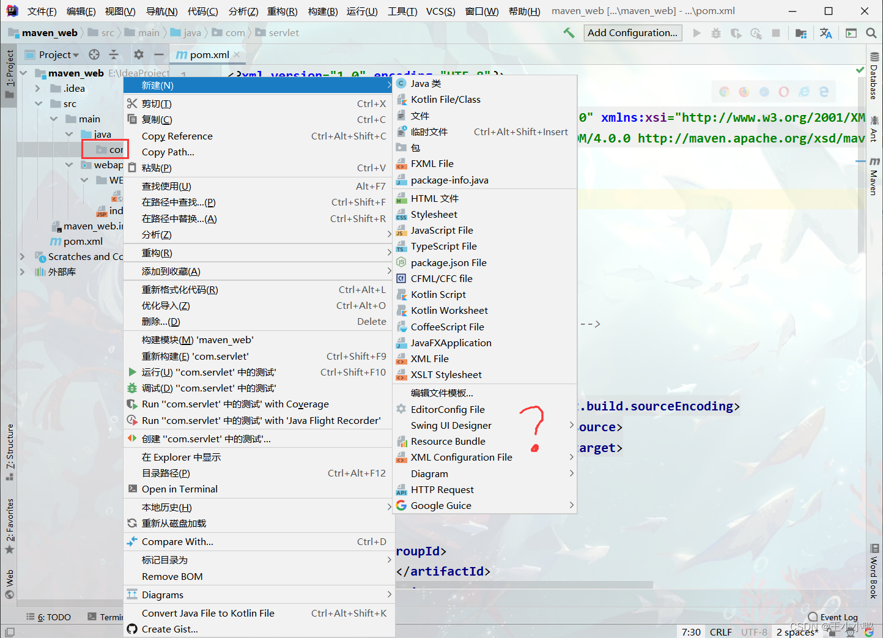Open Firefox browser icon in editor
This screenshot has width=883, height=638.
coord(744,92)
